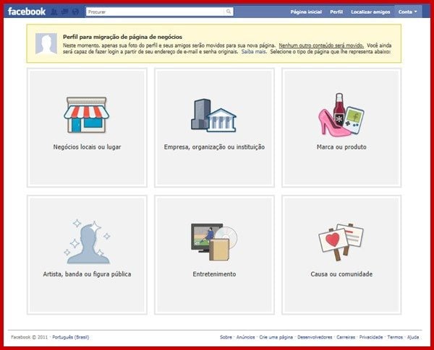Open Desenvolvedores footer link

point(315,337)
